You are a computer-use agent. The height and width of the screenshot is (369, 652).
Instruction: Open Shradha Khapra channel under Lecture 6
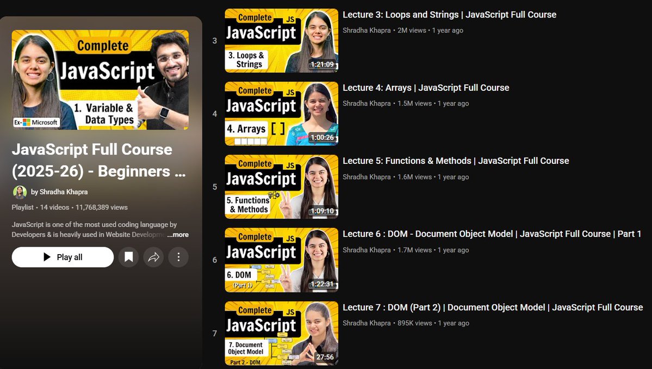[367, 250]
